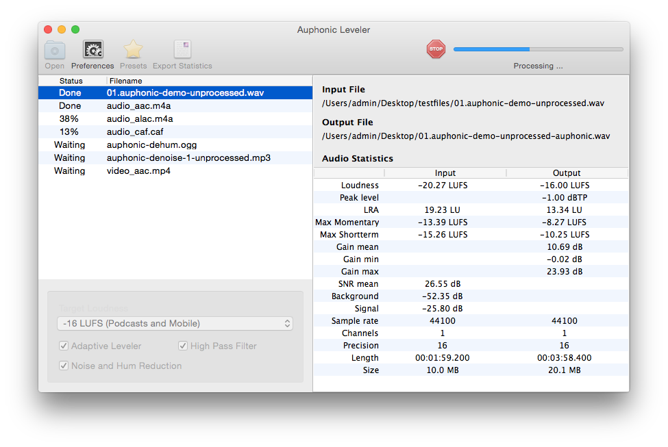
Task: Sort the file list by Status column
Action: point(71,81)
